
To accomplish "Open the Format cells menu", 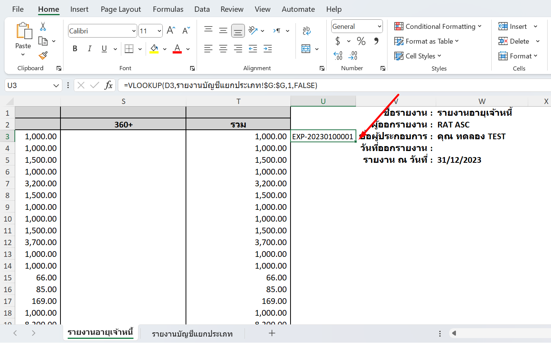I will click(518, 56).
